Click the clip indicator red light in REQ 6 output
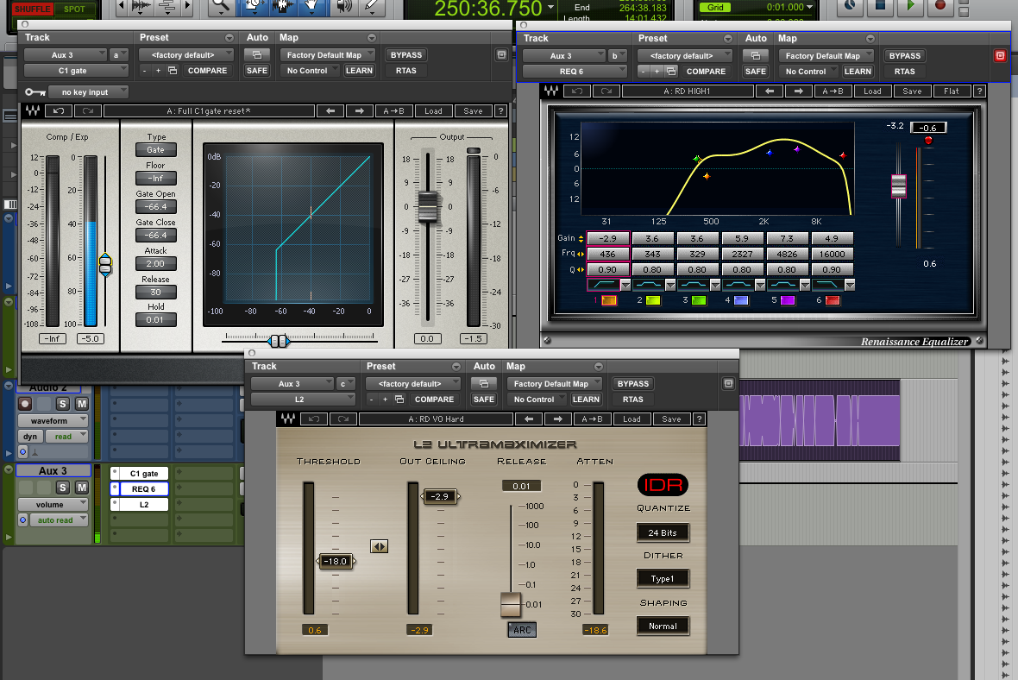The image size is (1018, 680). click(x=928, y=141)
